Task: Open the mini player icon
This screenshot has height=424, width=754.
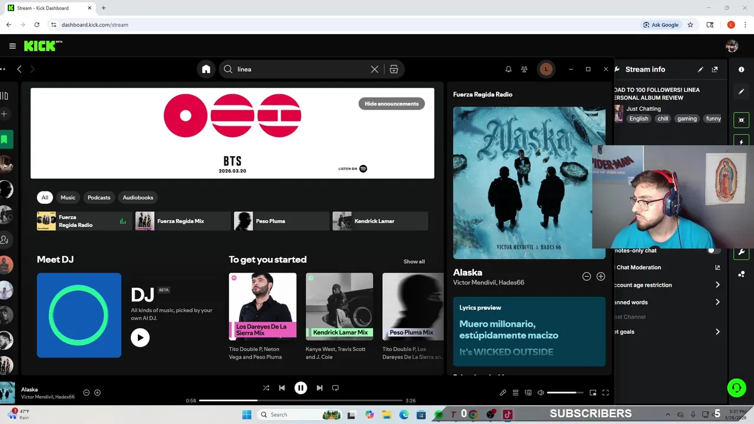Action: tap(593, 393)
